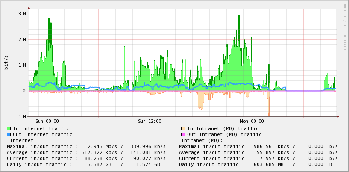Click the magenta Out Intranet (MD) swatch
Image resolution: width=349 pixels, height=172 pixels.
(183, 134)
